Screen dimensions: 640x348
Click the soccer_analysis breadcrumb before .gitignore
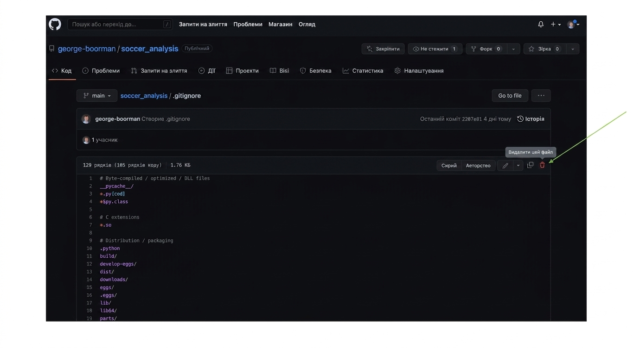pyautogui.click(x=144, y=96)
